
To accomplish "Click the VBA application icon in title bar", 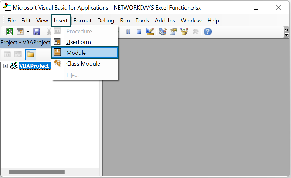I will [x=7, y=7].
